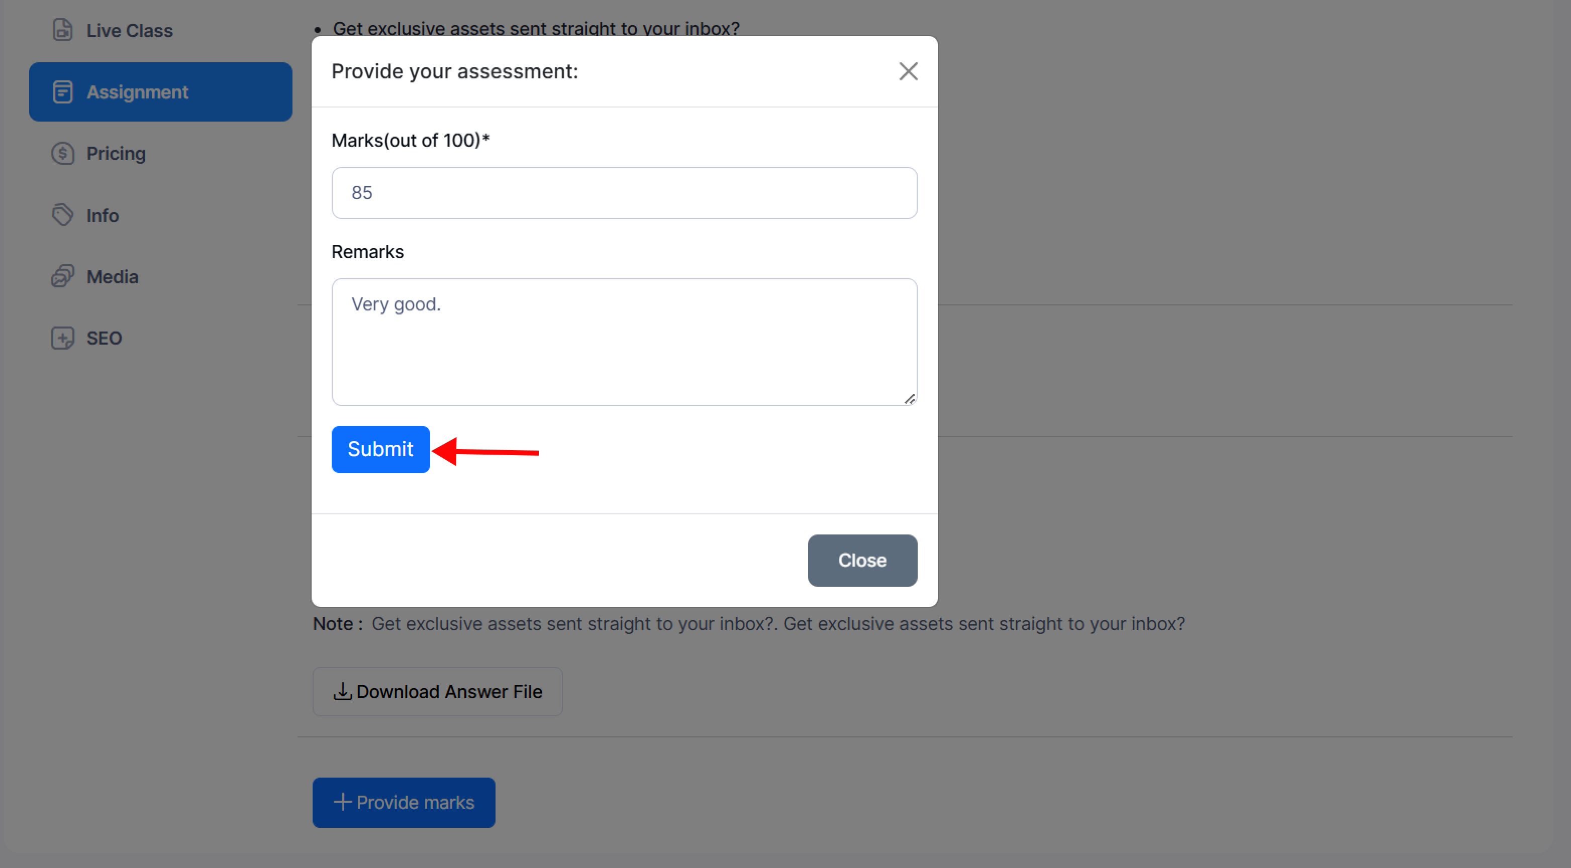The height and width of the screenshot is (868, 1571).
Task: Click the plus icon on Provide marks
Action: [x=342, y=802]
